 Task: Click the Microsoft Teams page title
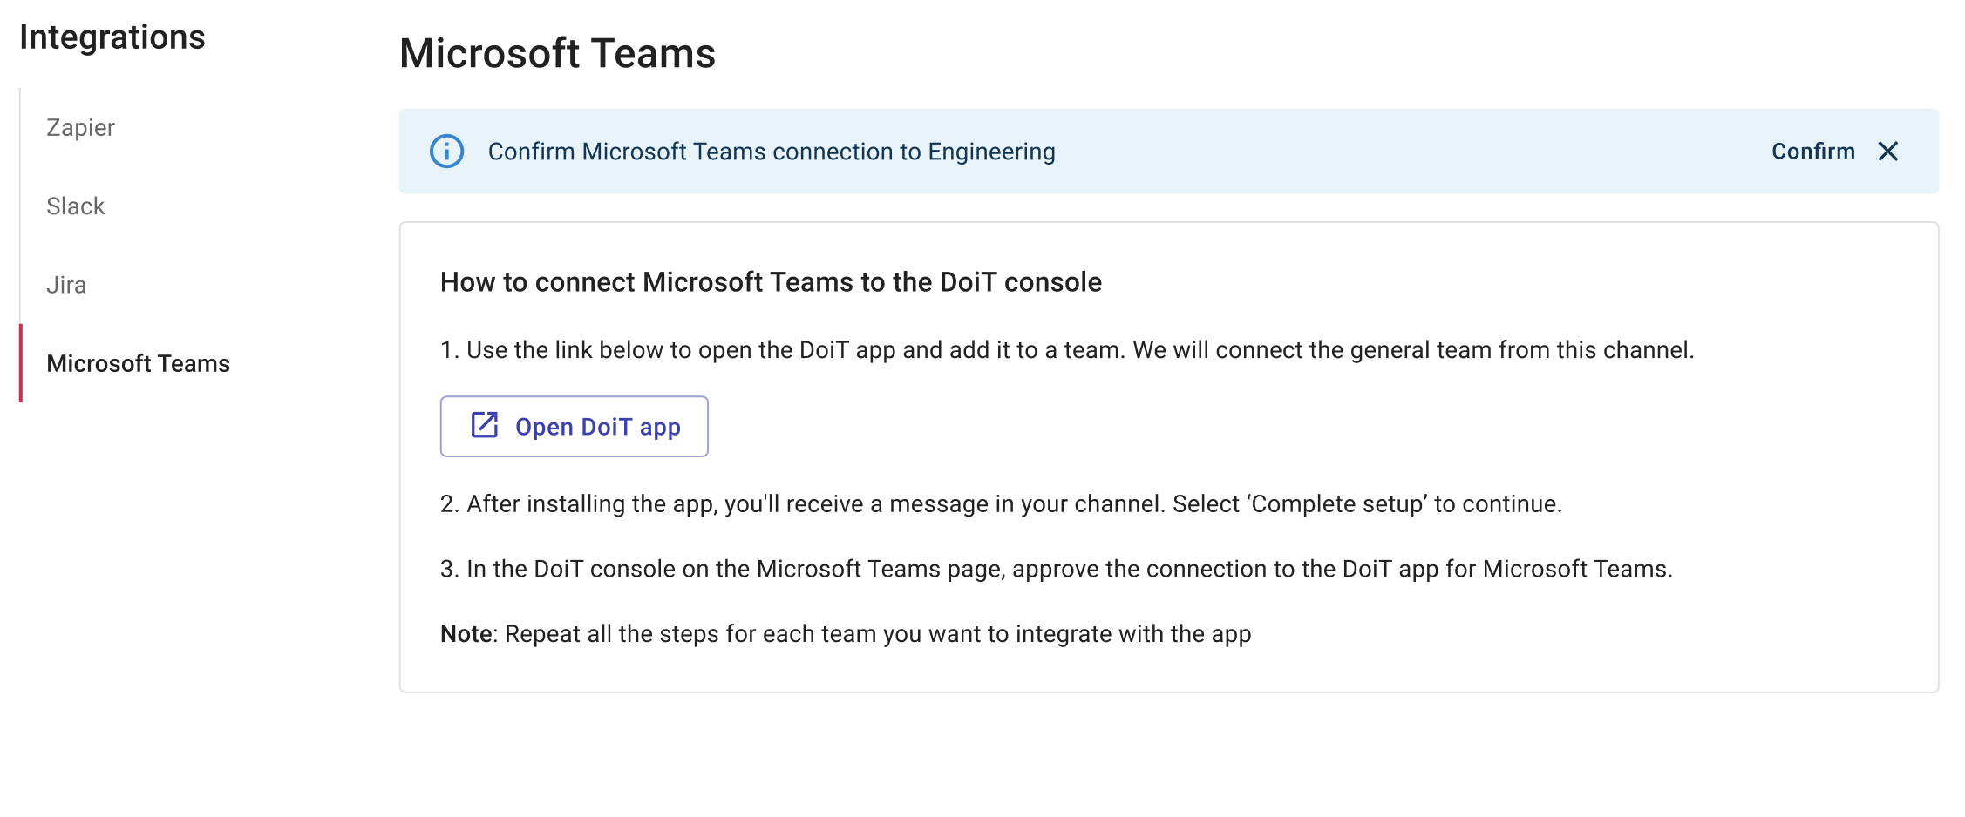(558, 54)
